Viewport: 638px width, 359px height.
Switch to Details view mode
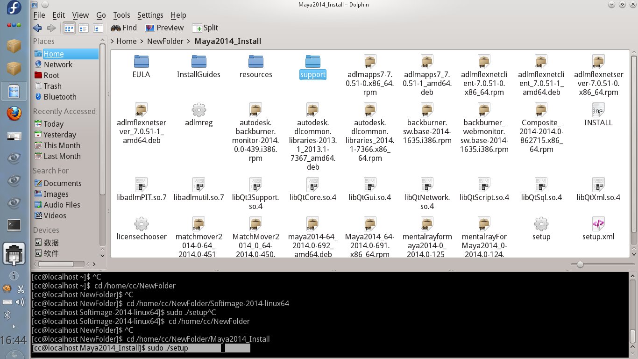pos(98,28)
